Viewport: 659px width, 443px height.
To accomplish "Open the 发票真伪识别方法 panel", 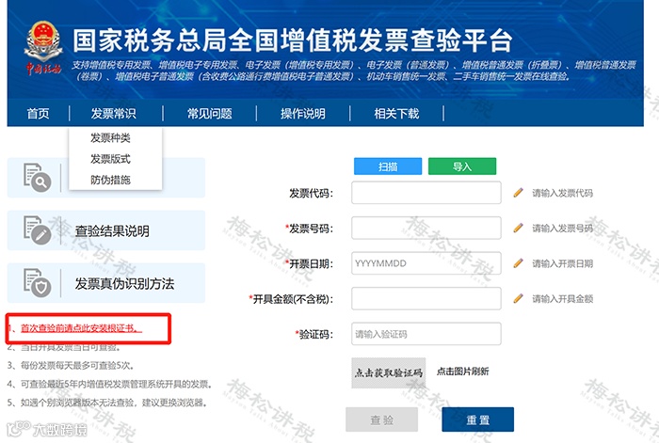I will (106, 283).
